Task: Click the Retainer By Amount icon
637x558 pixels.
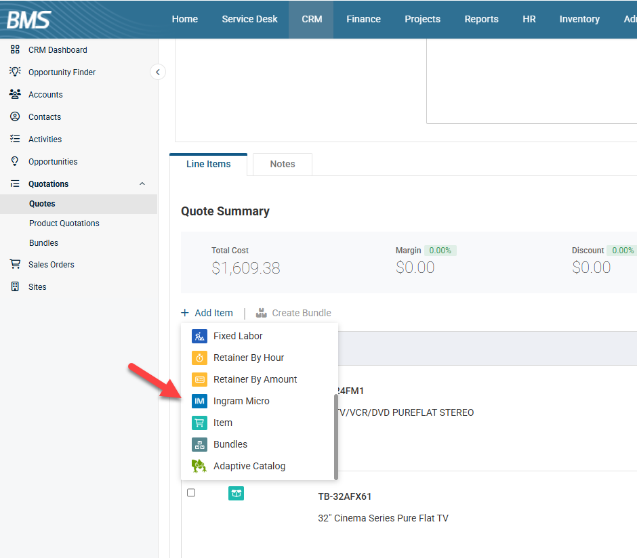Action: [199, 379]
